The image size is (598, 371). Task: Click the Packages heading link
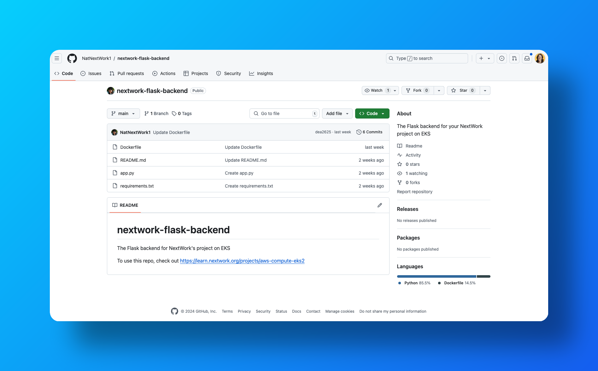tap(408, 238)
